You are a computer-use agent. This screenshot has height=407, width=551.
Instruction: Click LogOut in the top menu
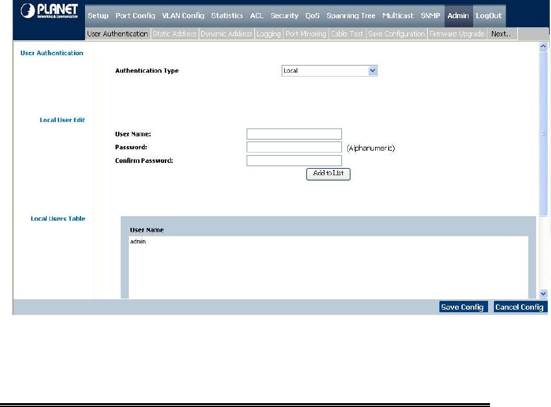(x=489, y=16)
